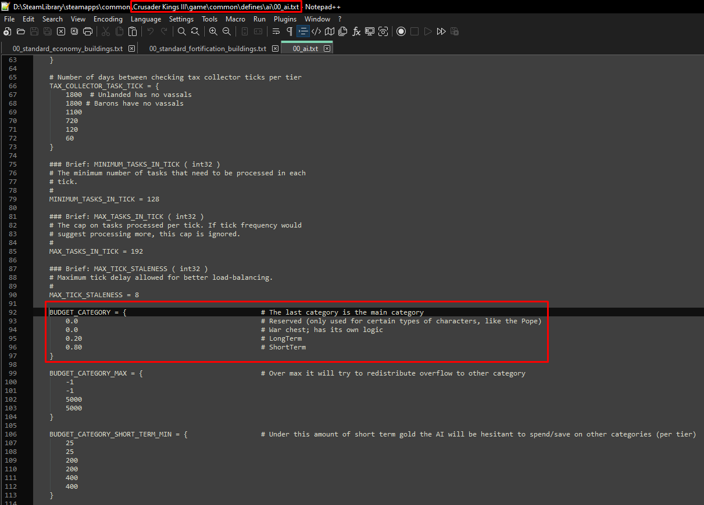Click the Undo arrow icon
The height and width of the screenshot is (505, 704).
click(151, 31)
